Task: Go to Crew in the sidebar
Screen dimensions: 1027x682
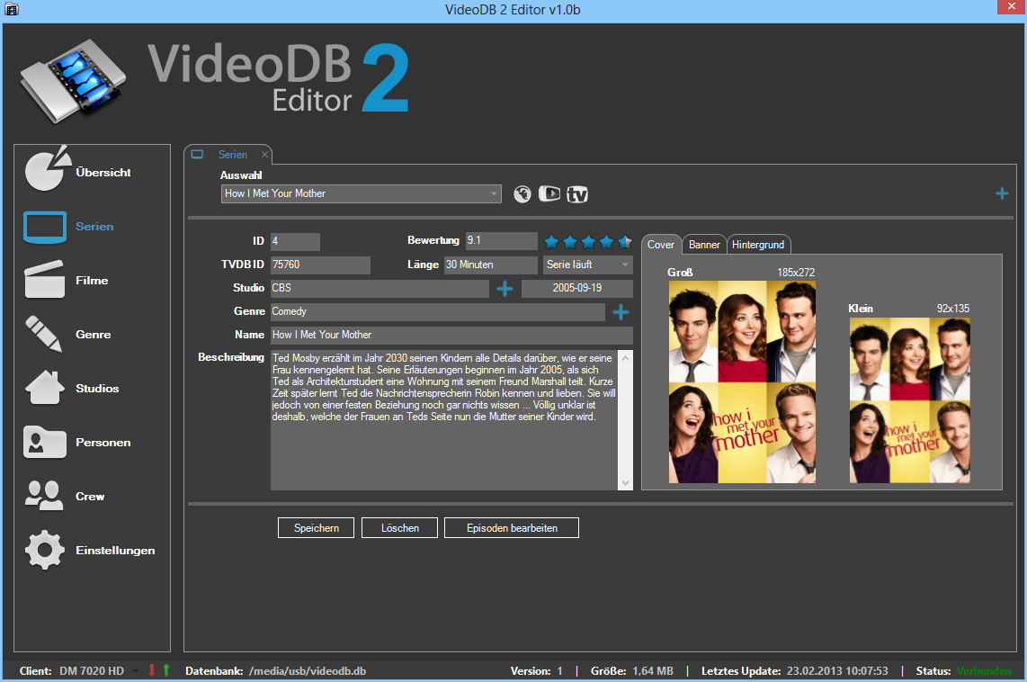Action: click(90, 497)
